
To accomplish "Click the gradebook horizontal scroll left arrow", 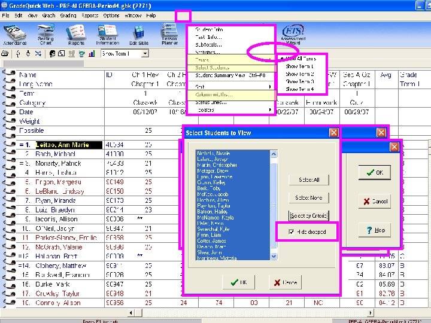I will click(131, 313).
